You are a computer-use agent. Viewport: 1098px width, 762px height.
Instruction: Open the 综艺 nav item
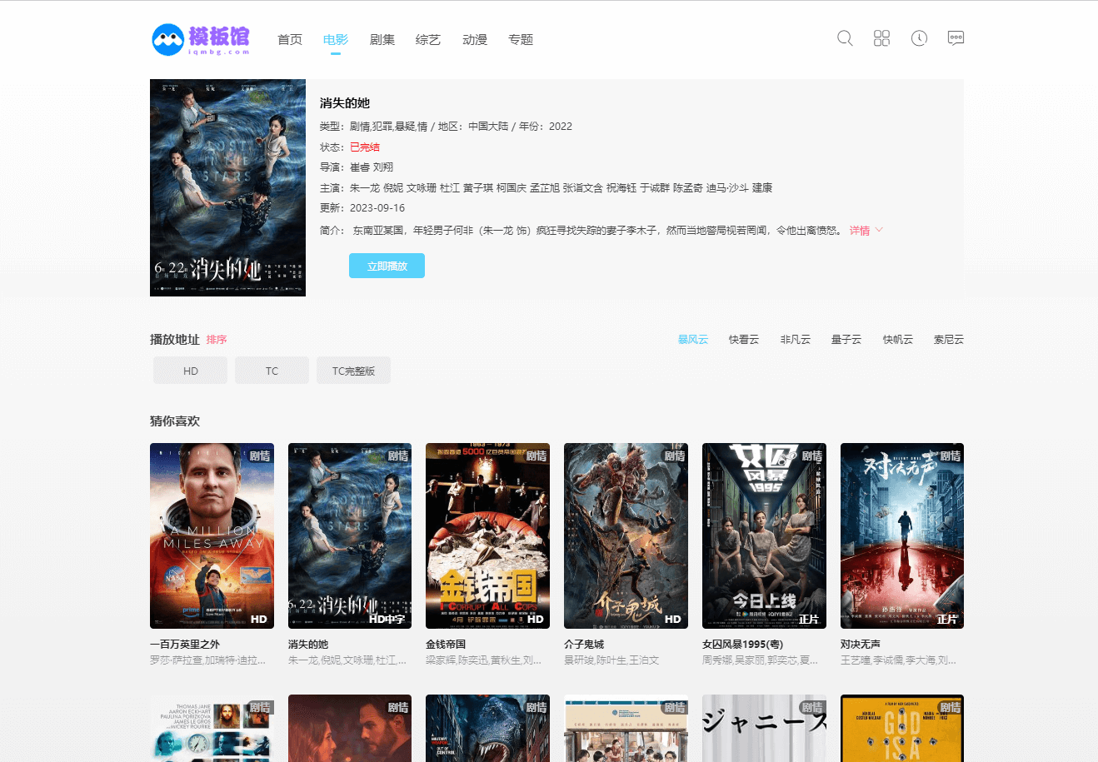428,39
